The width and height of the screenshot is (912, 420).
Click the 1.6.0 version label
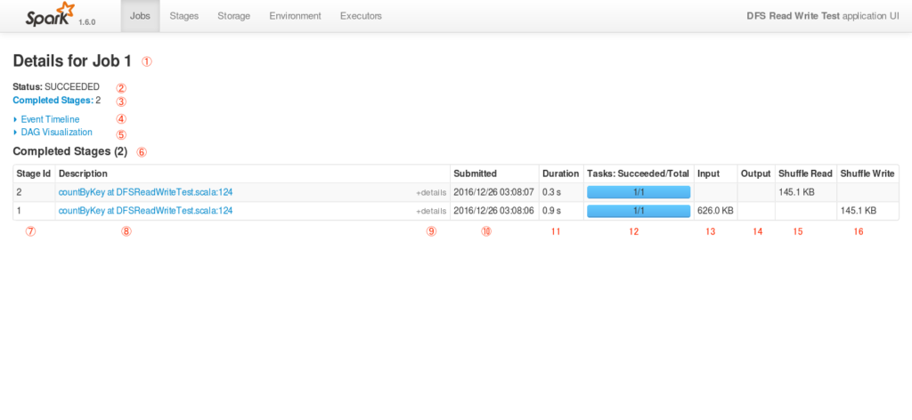click(86, 22)
